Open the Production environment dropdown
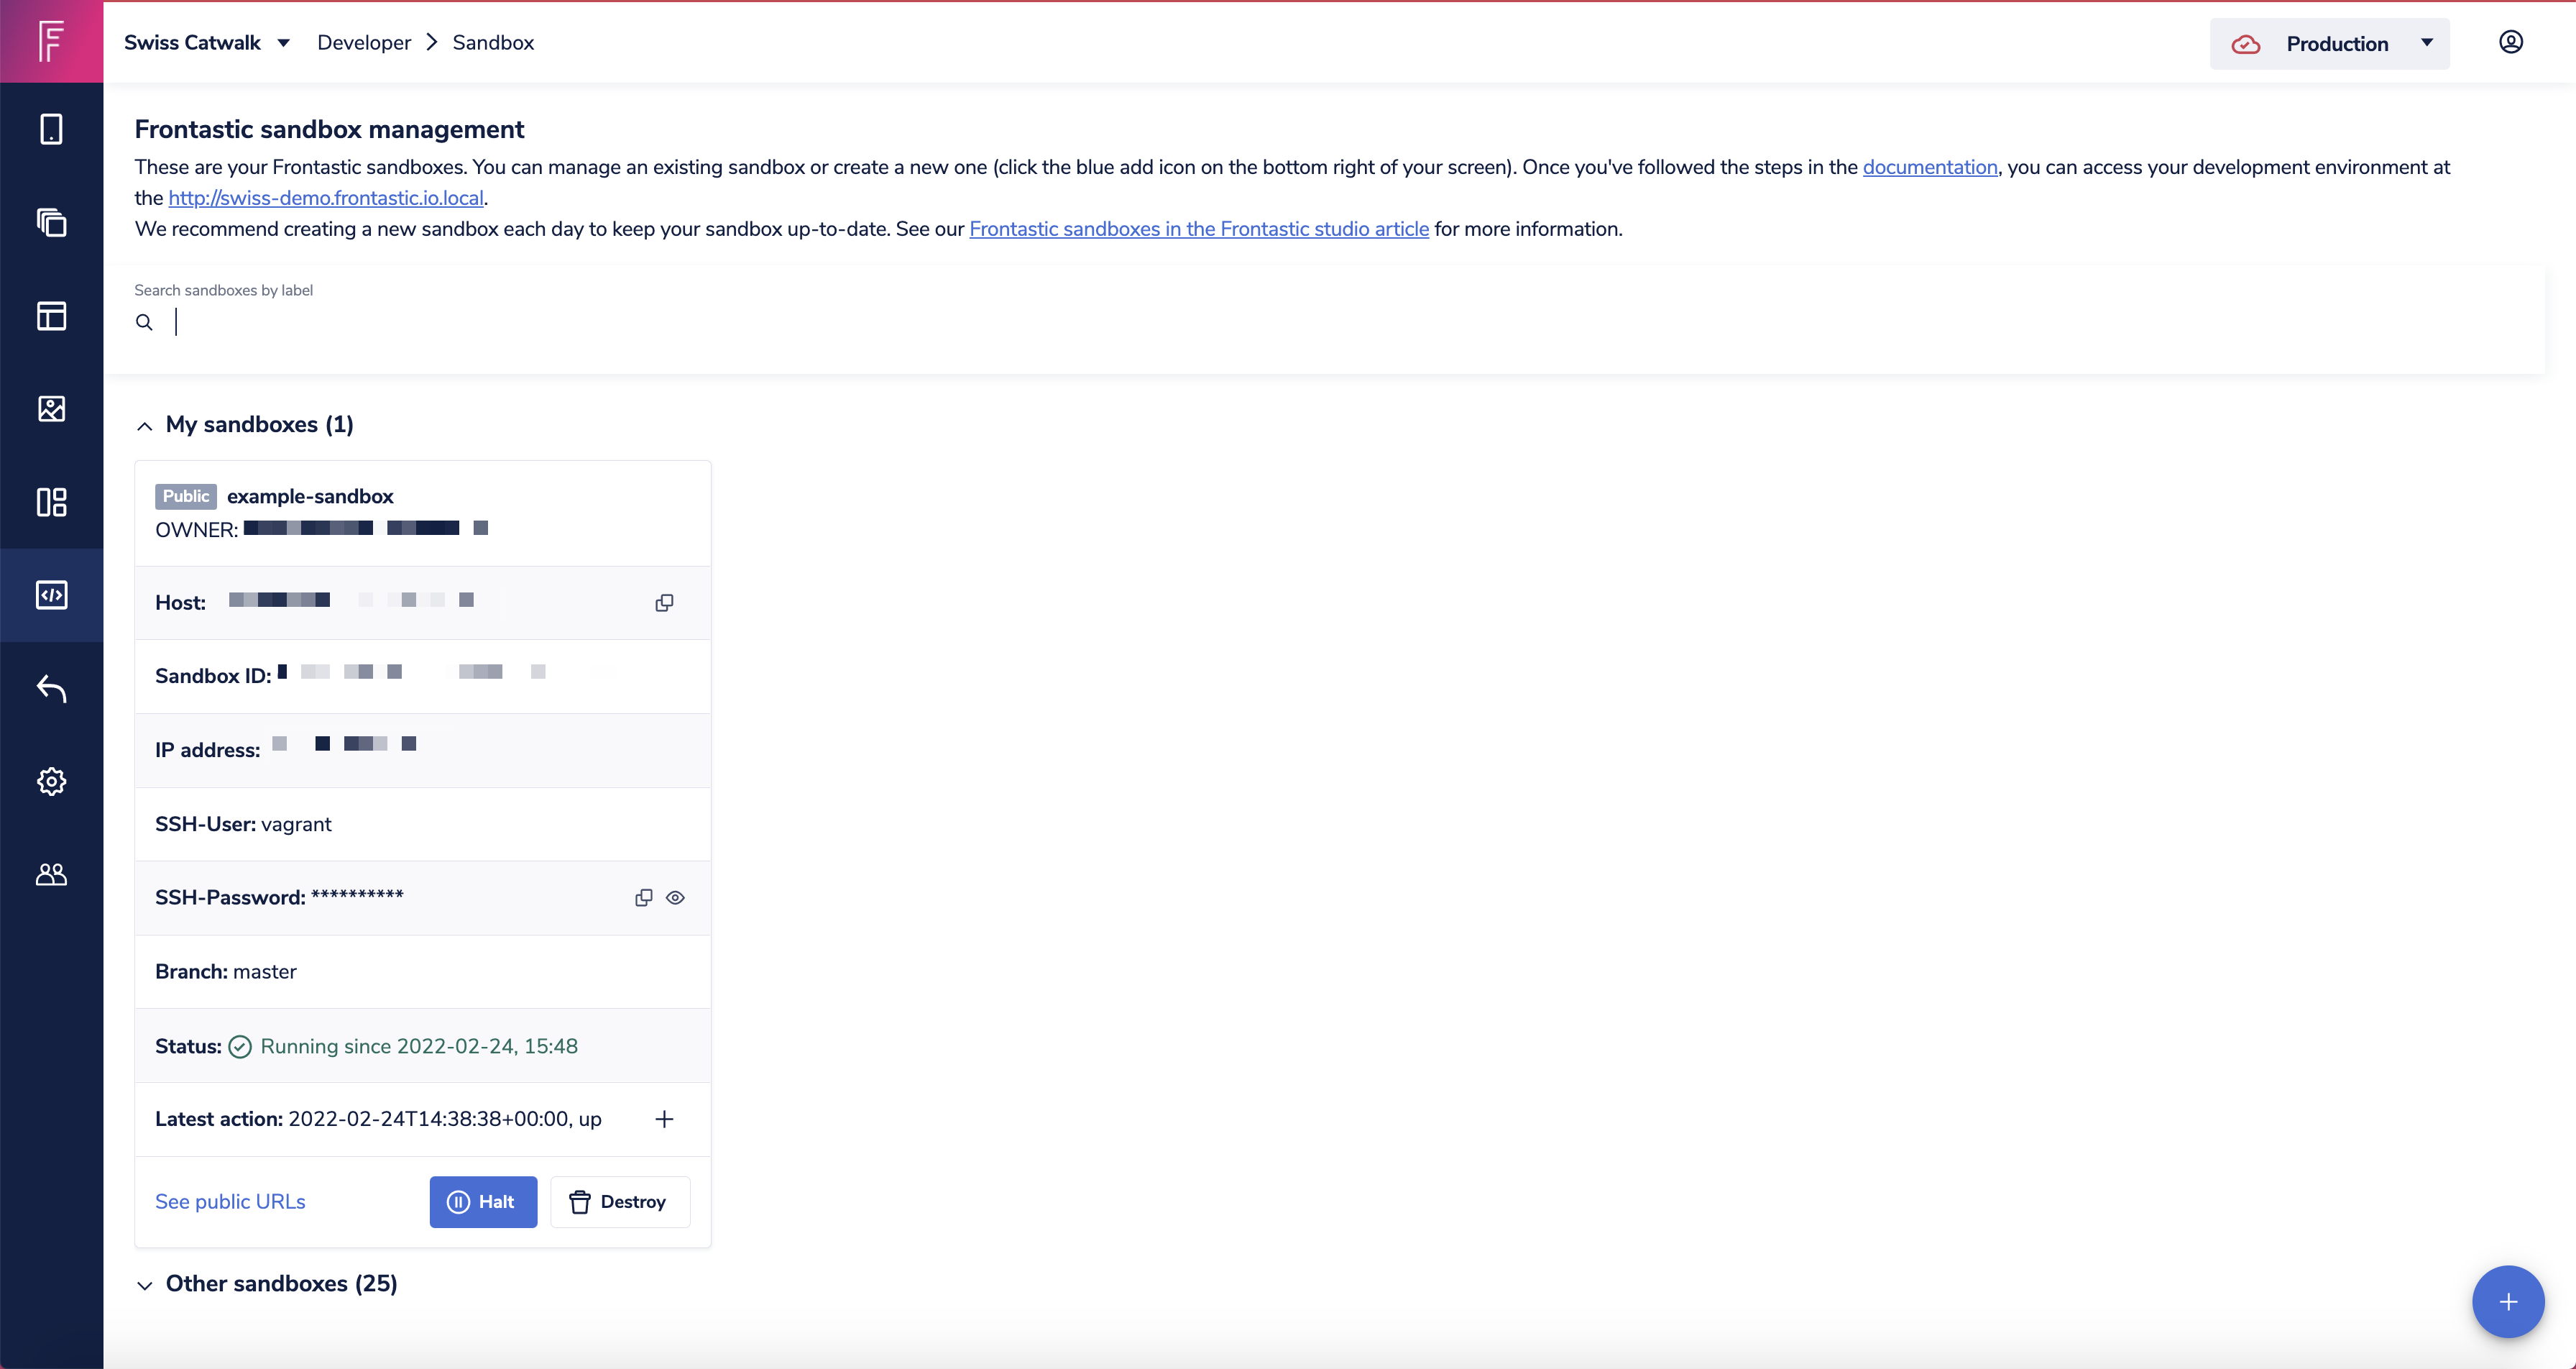2576x1369 pixels. coord(2329,43)
